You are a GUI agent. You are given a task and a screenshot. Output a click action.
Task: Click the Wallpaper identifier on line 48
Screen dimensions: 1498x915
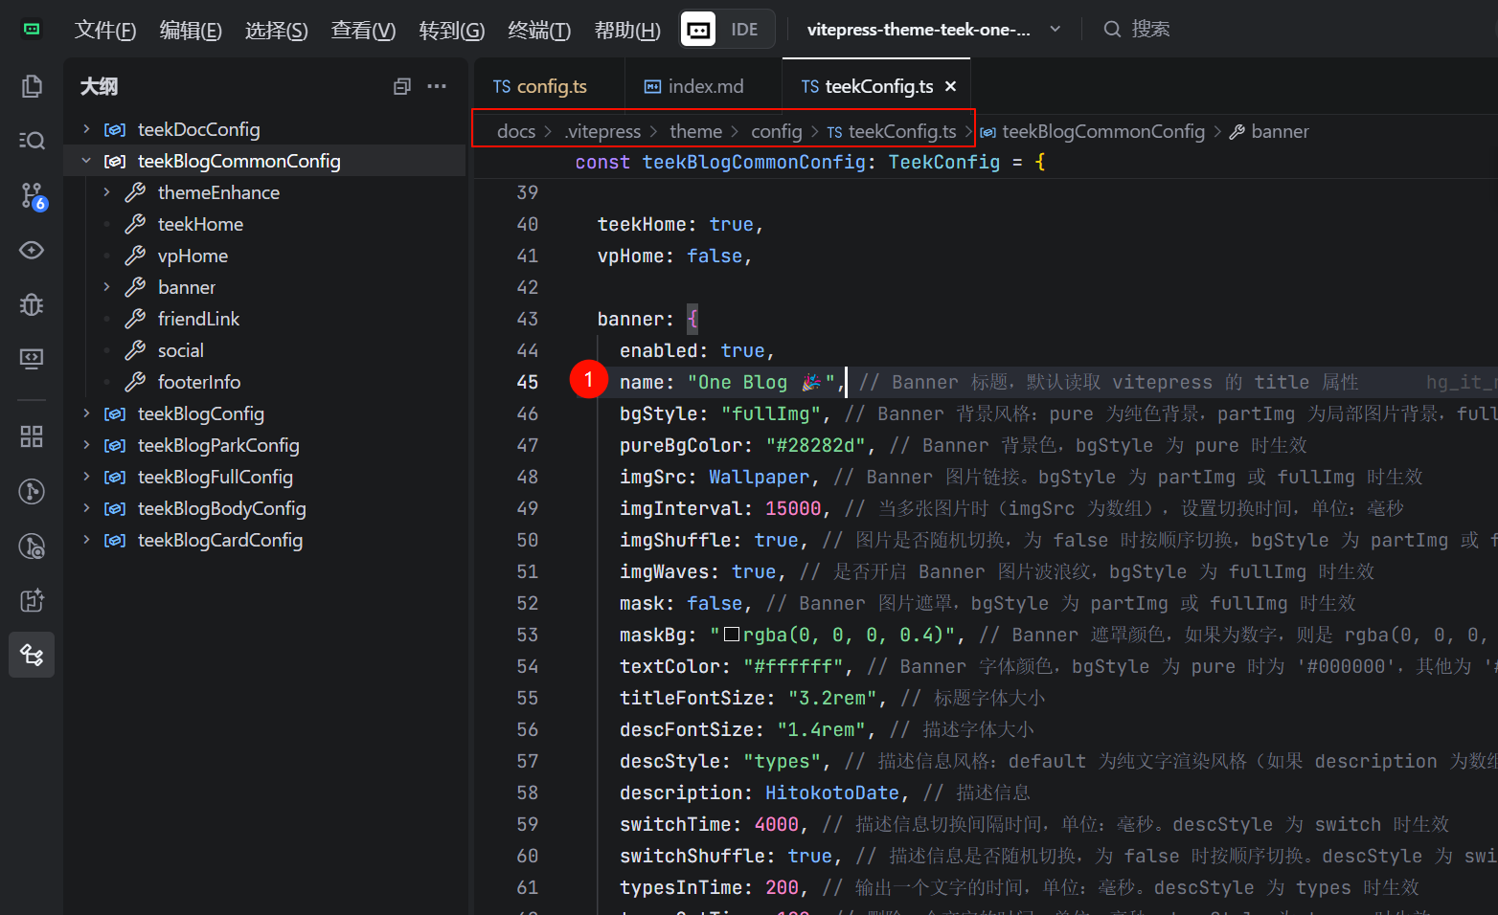(759, 477)
